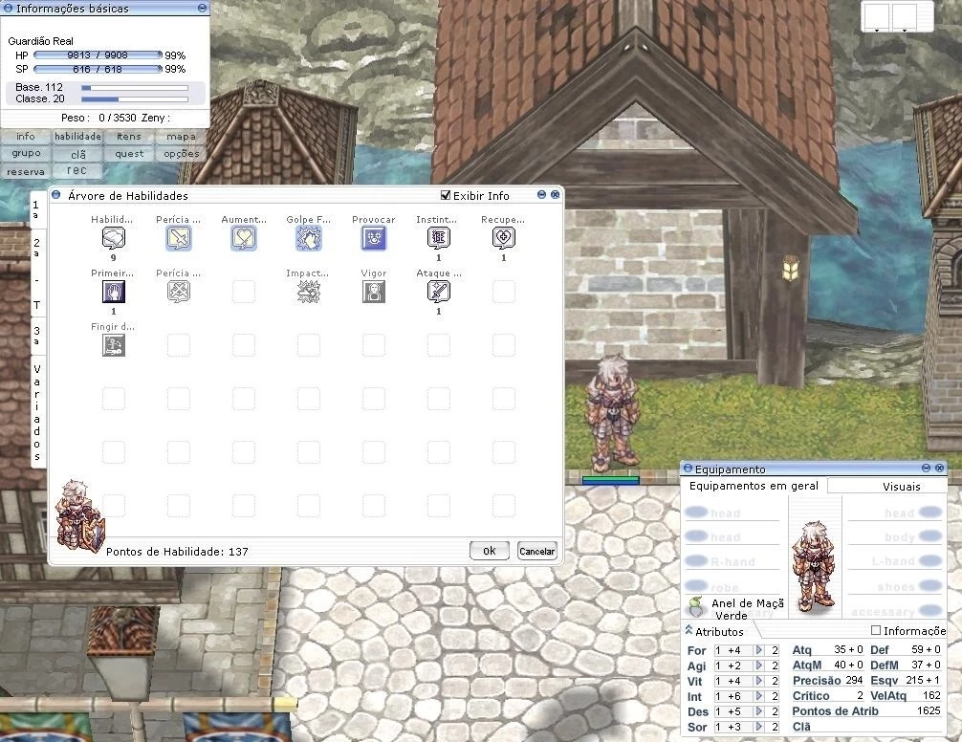Click the Pontos de Habilidade: 137 text
Viewport: 962px width, 742px height.
tap(177, 552)
